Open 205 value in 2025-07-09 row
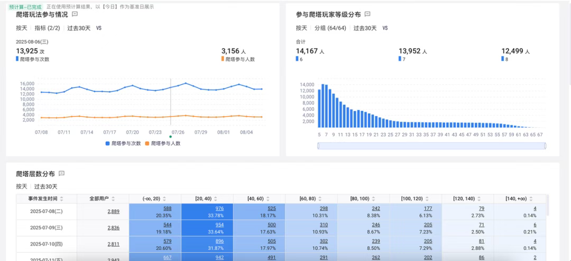Viewport: 571px width, 261px height. (428, 225)
